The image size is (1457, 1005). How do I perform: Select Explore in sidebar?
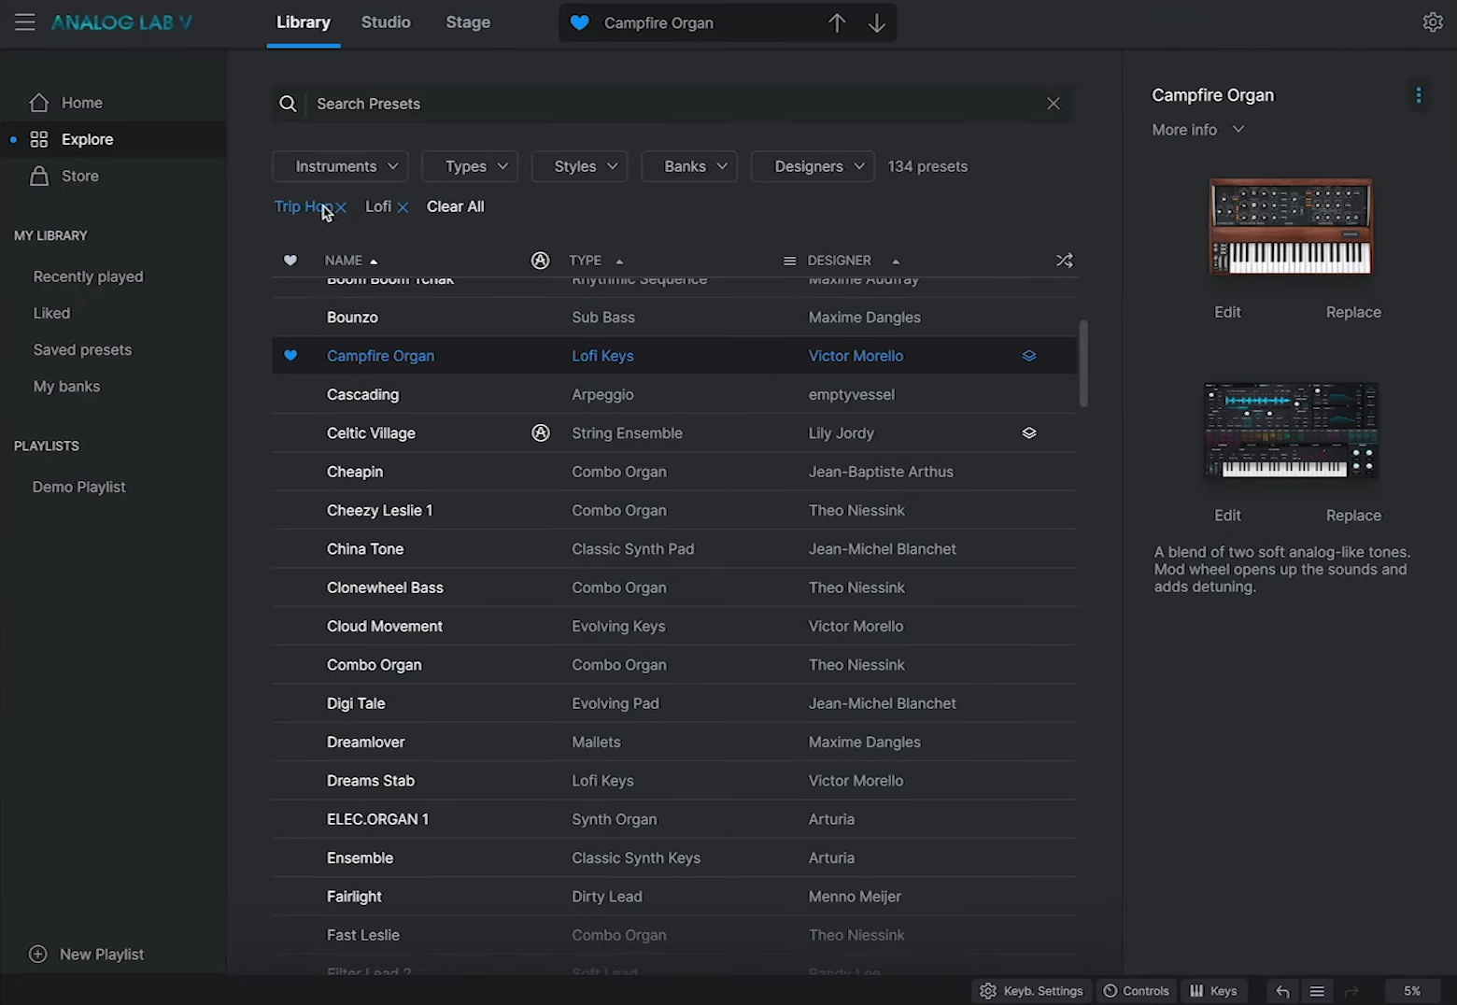(113, 139)
